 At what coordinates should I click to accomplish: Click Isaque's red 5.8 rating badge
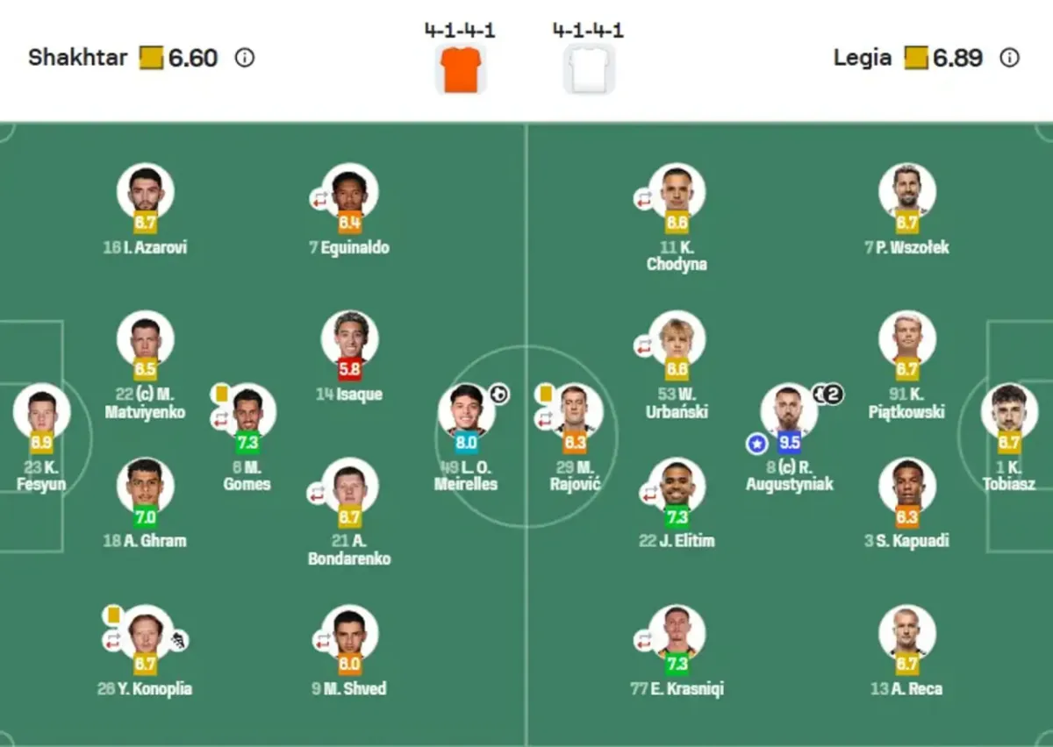click(x=349, y=370)
